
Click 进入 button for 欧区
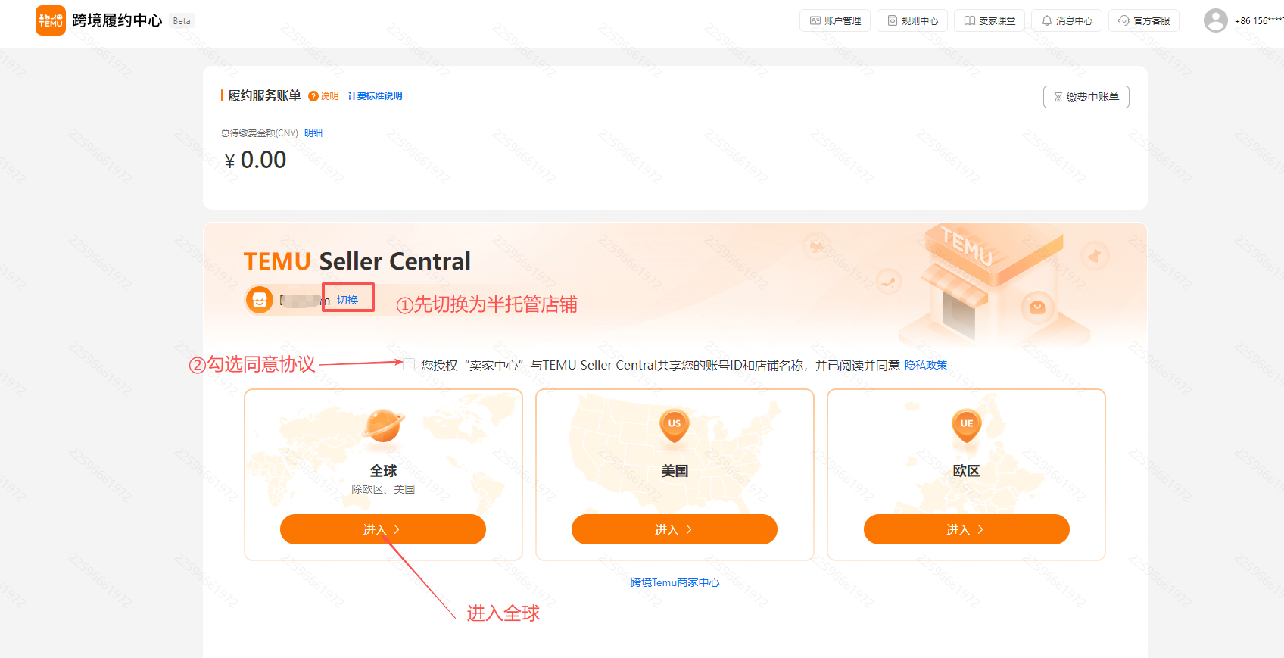click(967, 529)
